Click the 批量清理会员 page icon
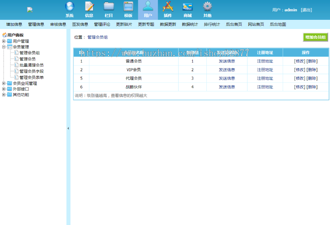Image resolution: width=330 pixels, height=225 pixels. (16, 65)
